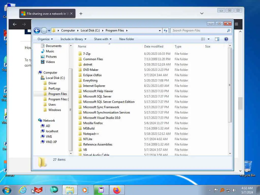This screenshot has height=195, width=260.
Task: Toggle the preview pane icon
Action: pyautogui.click(x=217, y=39)
